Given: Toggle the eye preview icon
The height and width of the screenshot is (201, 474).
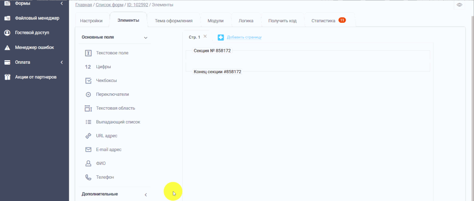Looking at the screenshot, I should coord(459,4).
